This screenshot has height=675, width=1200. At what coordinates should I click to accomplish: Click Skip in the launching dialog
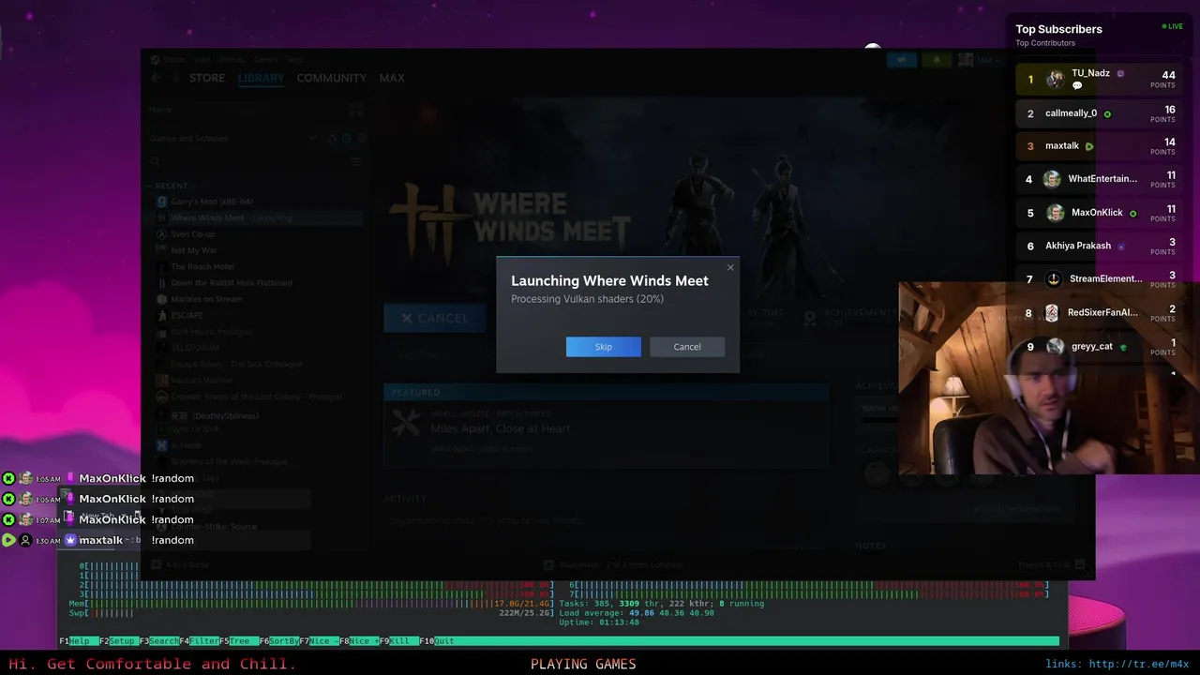click(603, 347)
